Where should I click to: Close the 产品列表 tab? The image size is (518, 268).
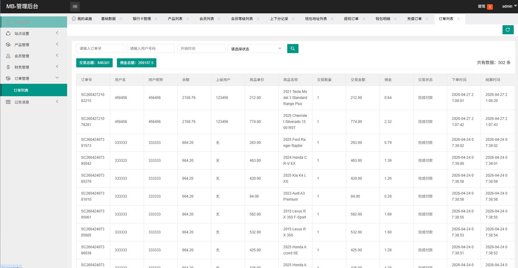pos(188,19)
